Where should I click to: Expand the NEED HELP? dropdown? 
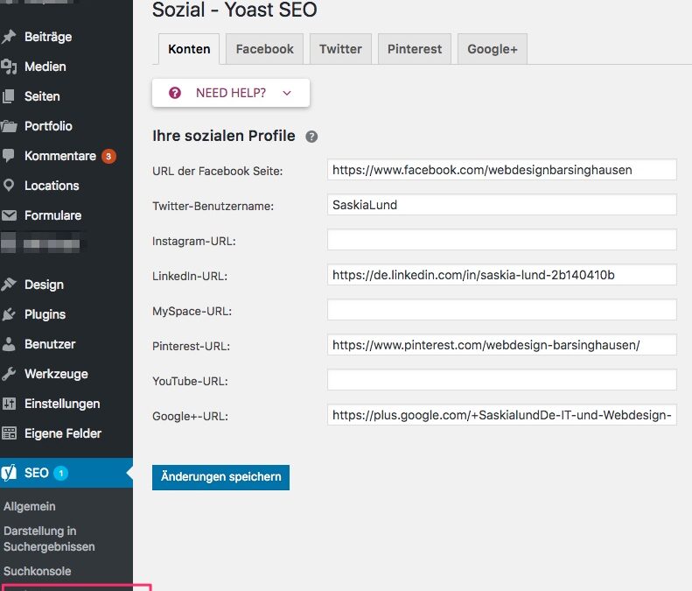tap(231, 93)
